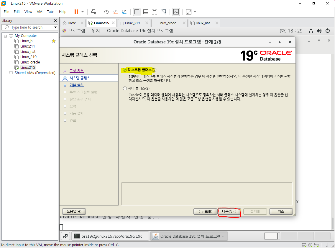Select the 시스템 클래스 step

80,78
